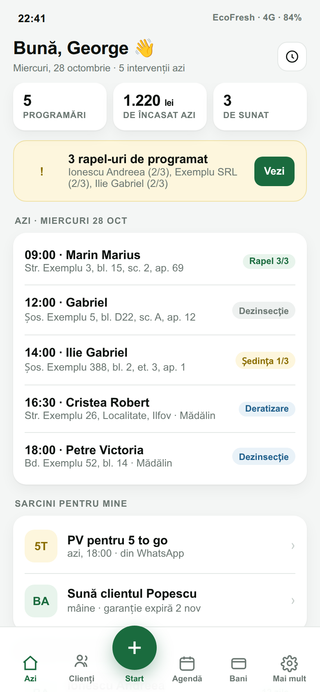The height and width of the screenshot is (692, 320).
Task: Open the Clienți people icon
Action: coord(82,661)
